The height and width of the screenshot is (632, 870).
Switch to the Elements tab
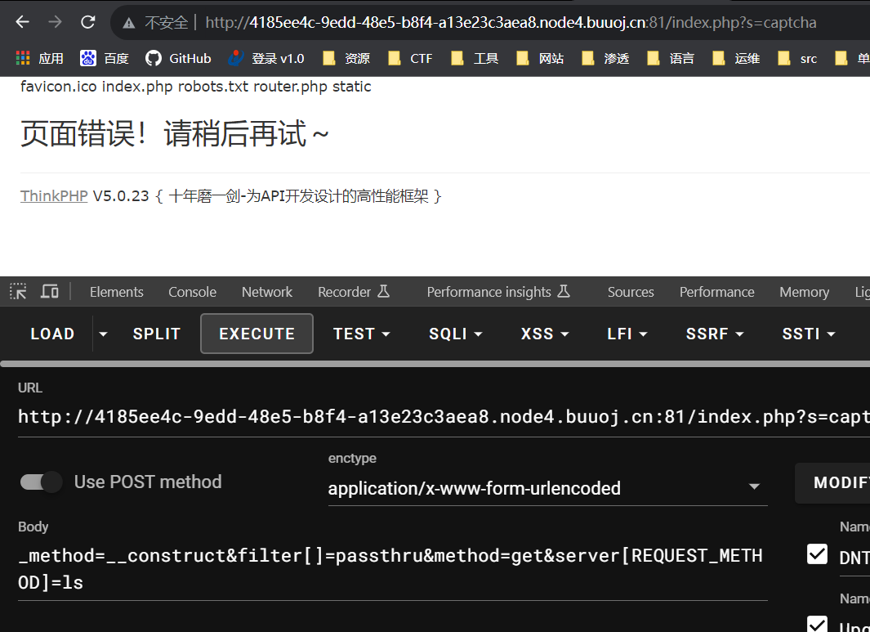pyautogui.click(x=117, y=292)
